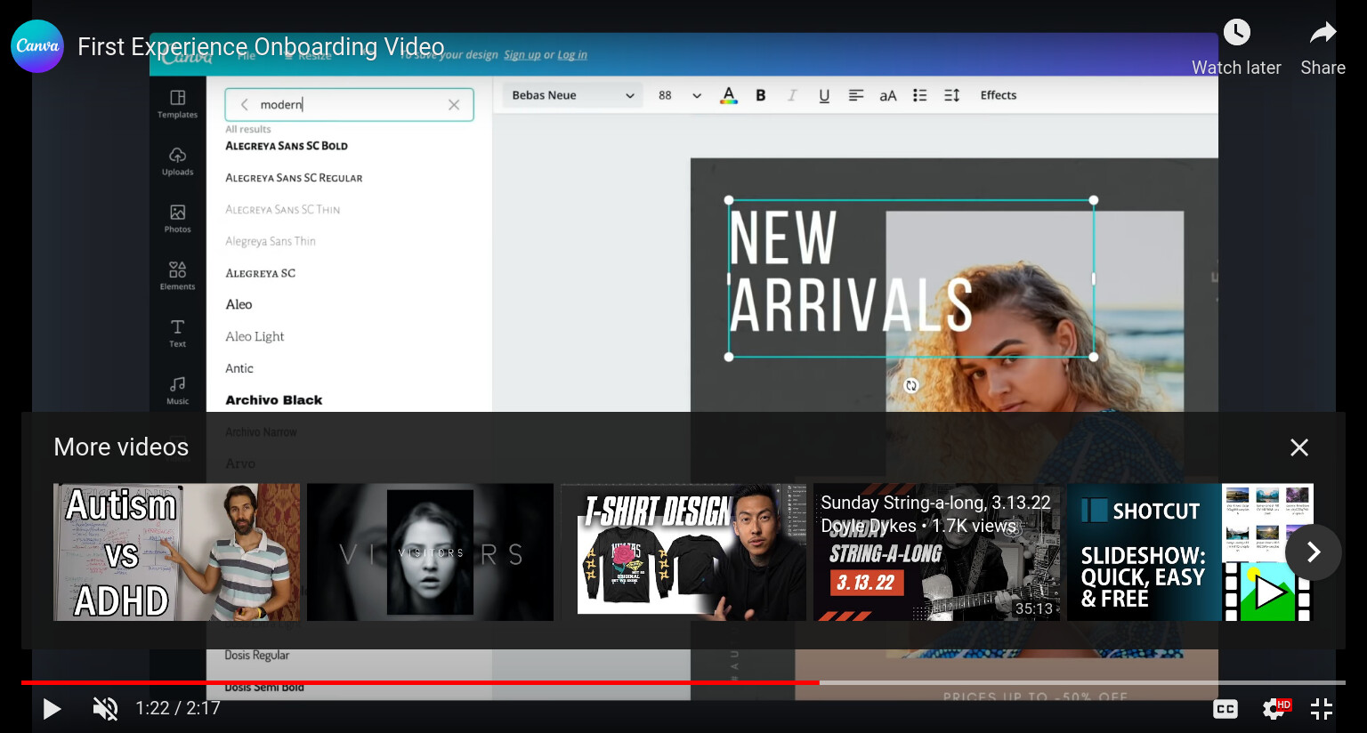The image size is (1367, 733).
Task: Click the uppercase aA icon
Action: (888, 95)
